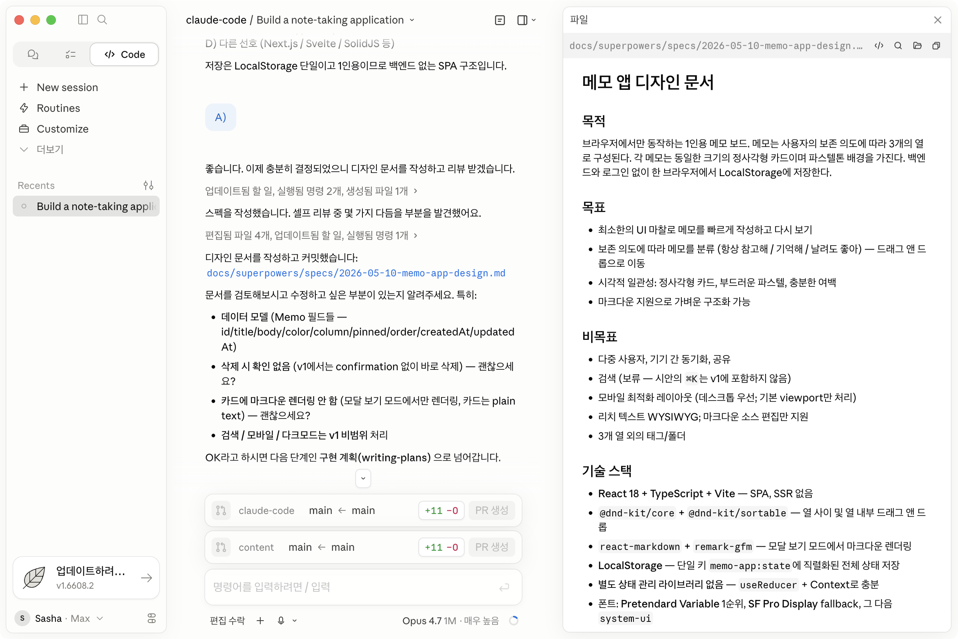This screenshot has height=639, width=958.
Task: Switch to the tasks checklist tab
Action: tap(71, 54)
